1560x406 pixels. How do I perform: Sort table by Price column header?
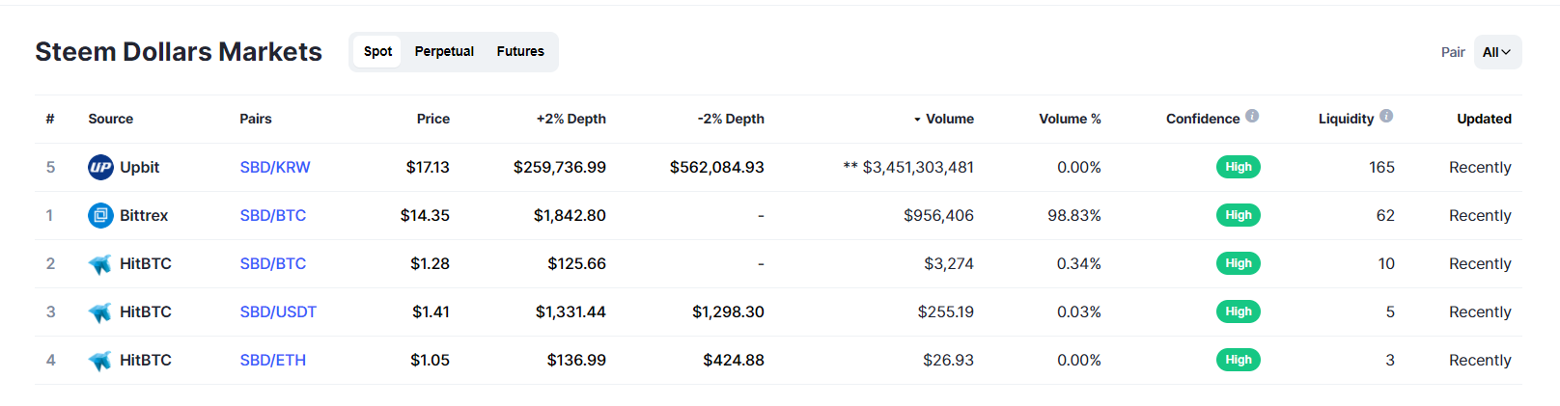click(433, 119)
